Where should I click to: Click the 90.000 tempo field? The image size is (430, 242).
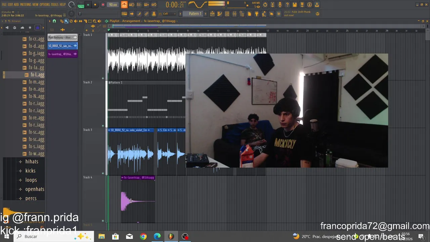(113, 5)
